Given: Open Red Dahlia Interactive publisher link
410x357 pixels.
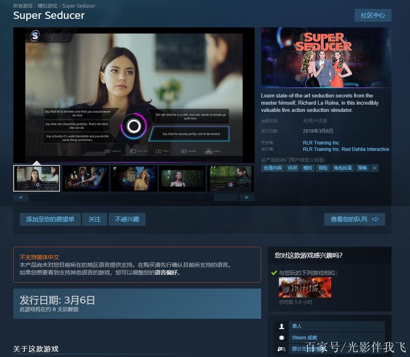Looking at the screenshot, I should point(365,149).
